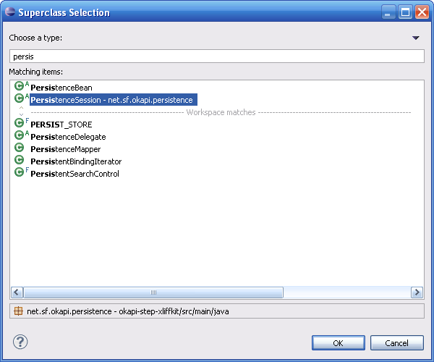Select PersistenceDelegate from the list
Screen dimensions: 434x362
(68, 137)
